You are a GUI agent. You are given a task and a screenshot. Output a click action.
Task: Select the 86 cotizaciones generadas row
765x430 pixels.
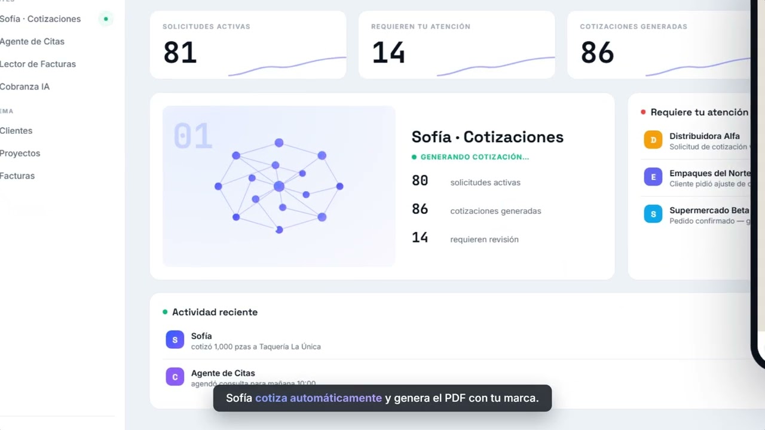(476, 210)
